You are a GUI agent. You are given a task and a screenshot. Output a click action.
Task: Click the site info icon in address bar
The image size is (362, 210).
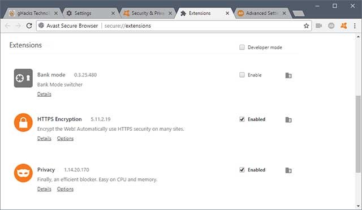41,25
